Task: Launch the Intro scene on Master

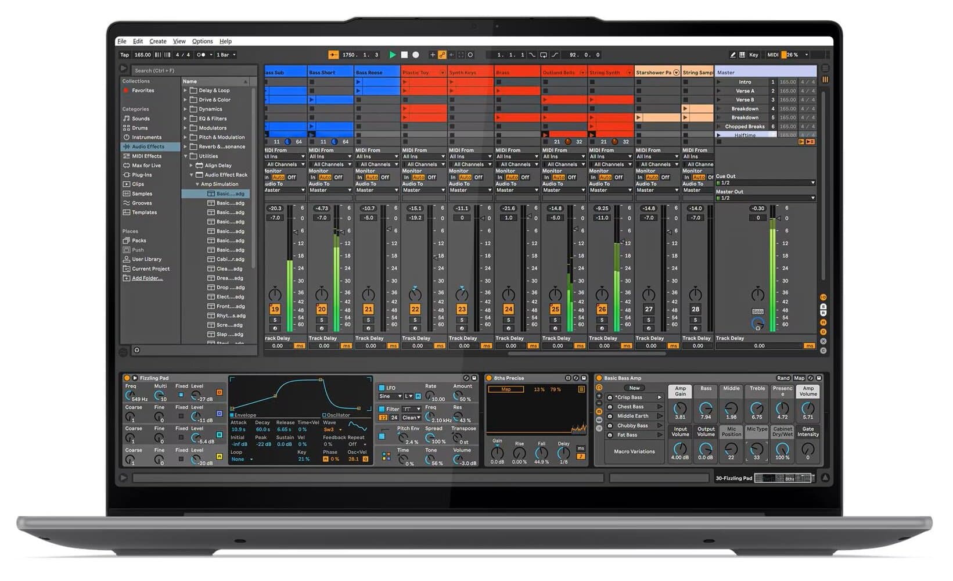Action: click(x=718, y=82)
